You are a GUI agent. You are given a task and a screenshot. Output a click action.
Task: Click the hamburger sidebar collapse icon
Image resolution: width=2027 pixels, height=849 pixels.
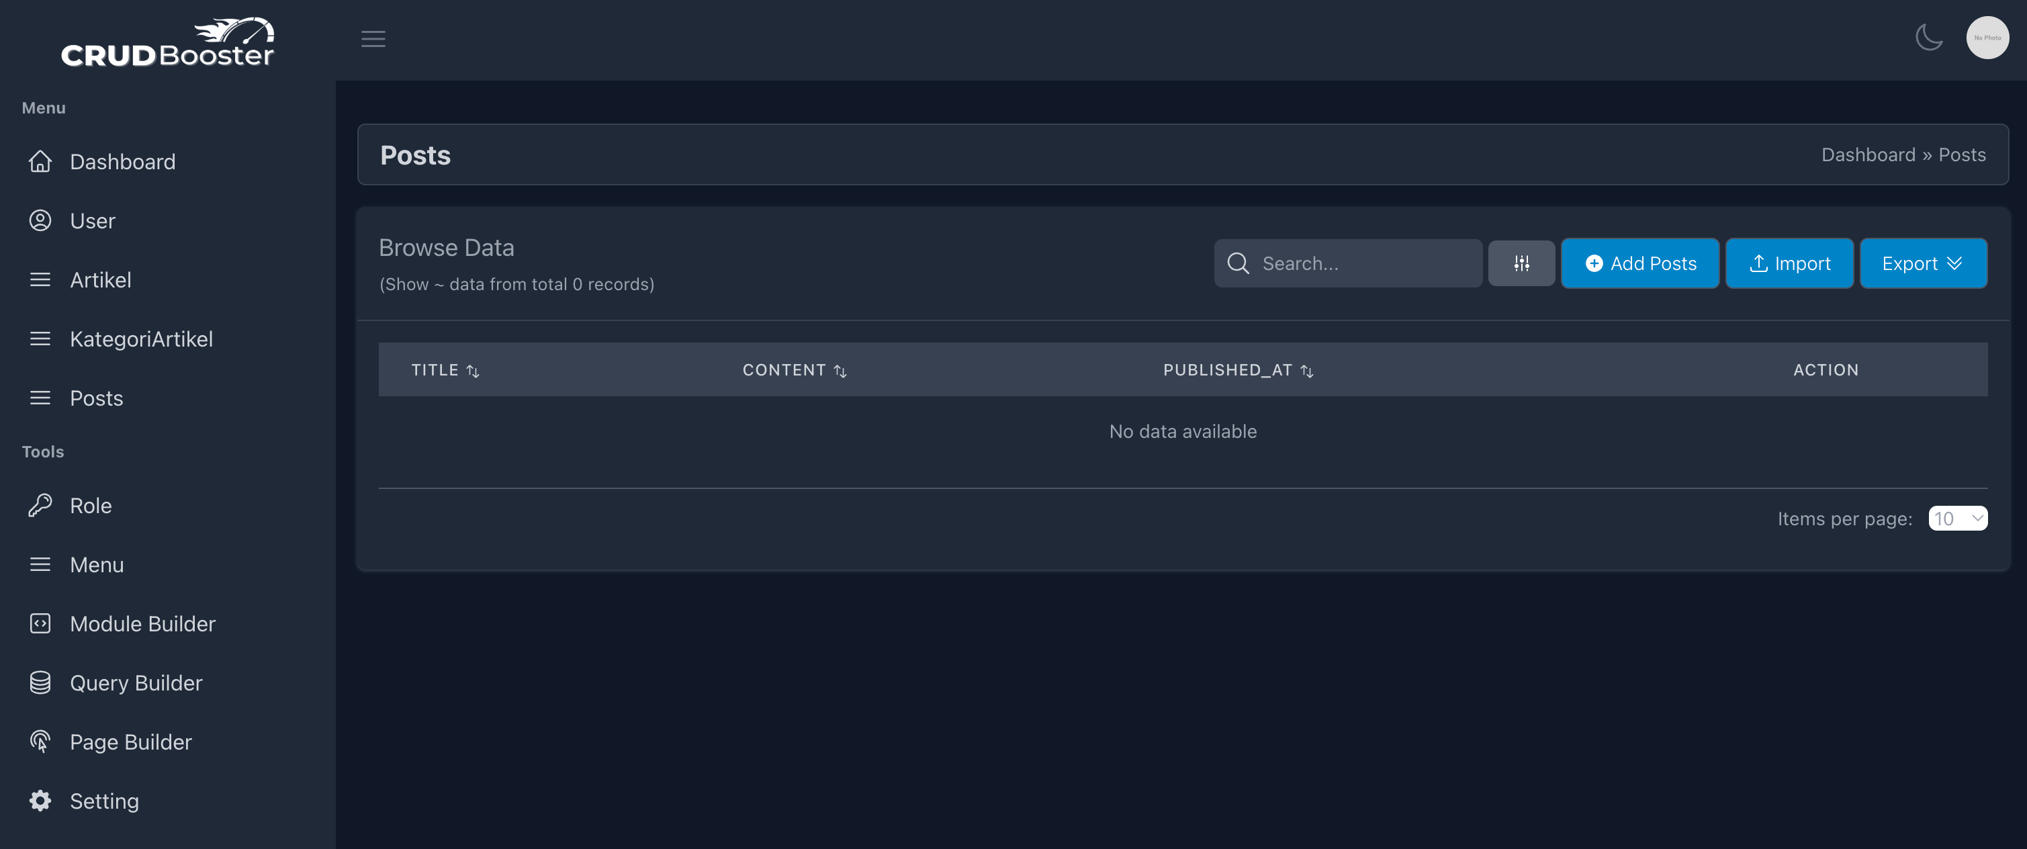click(x=373, y=38)
